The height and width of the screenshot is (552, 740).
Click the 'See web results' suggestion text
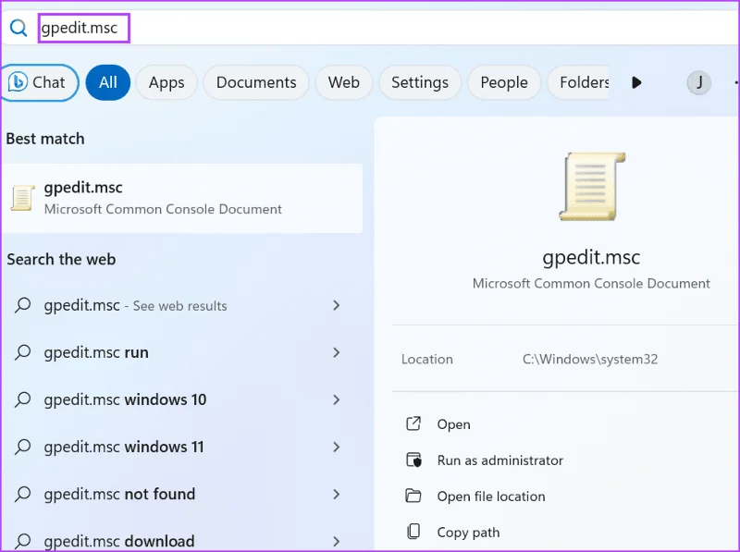click(179, 306)
